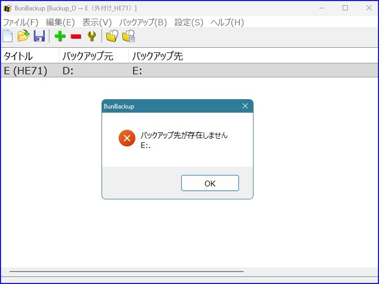Click the horizontal scrollbar at bottom
The width and height of the screenshot is (379, 284).
click(x=127, y=272)
